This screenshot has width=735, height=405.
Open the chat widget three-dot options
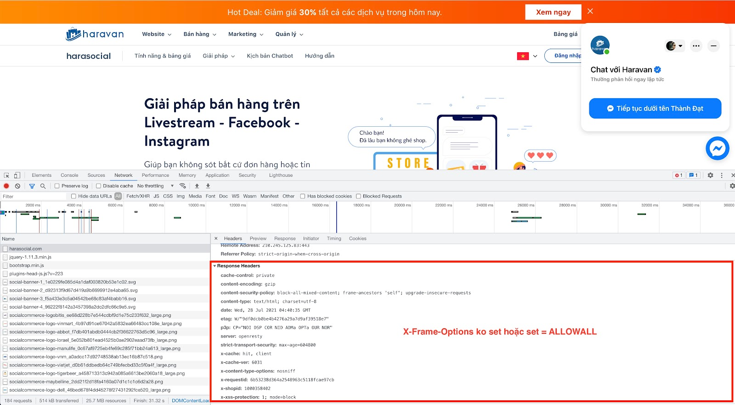coord(696,46)
